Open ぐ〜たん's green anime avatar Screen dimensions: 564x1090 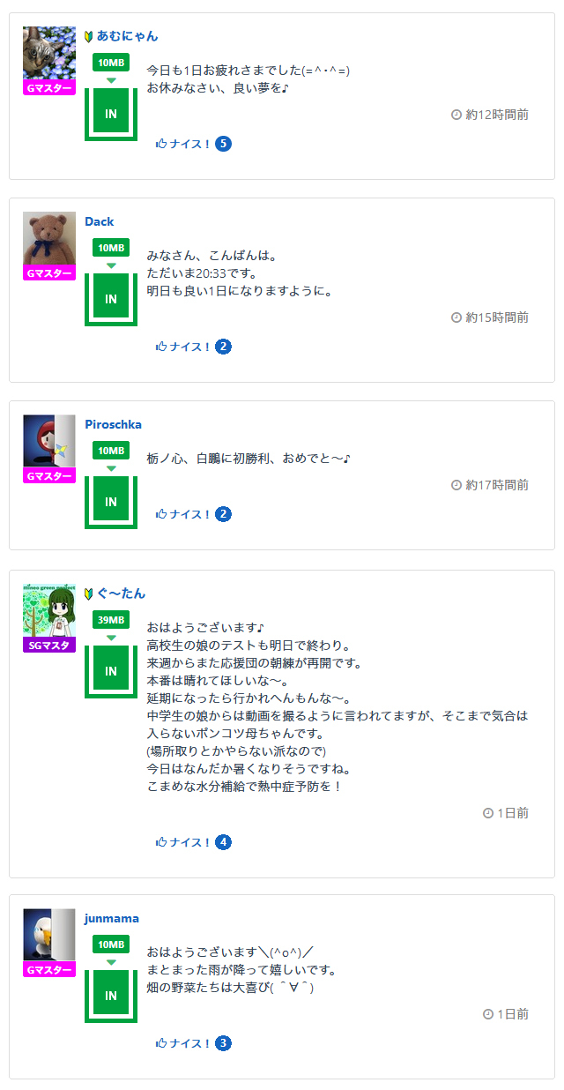point(49,610)
